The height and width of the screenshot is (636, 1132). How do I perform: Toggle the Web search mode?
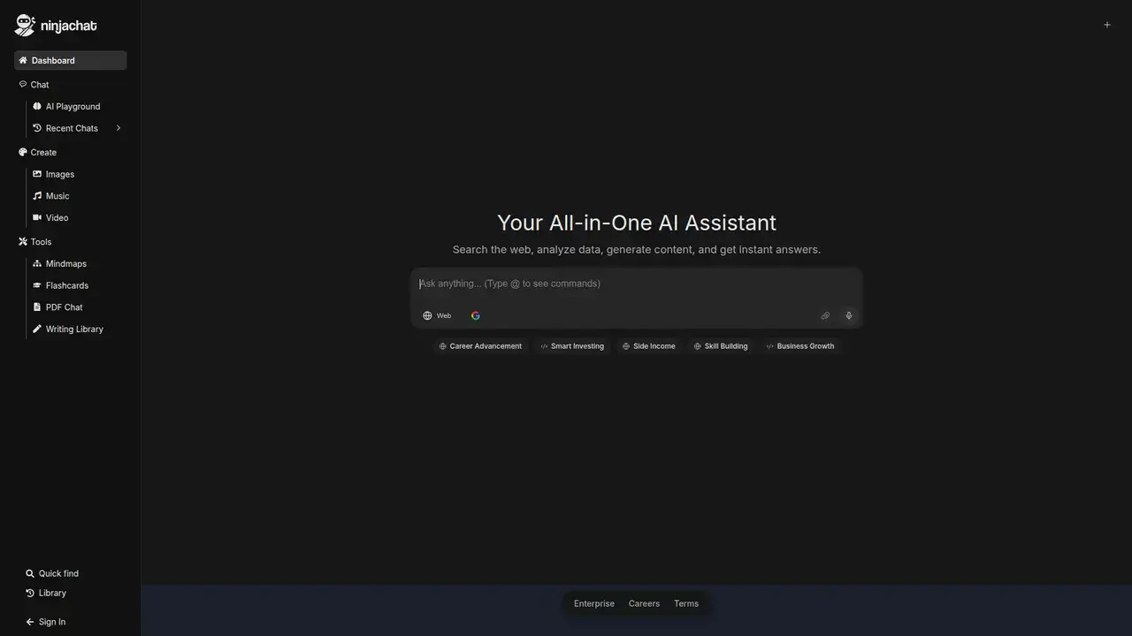point(437,315)
